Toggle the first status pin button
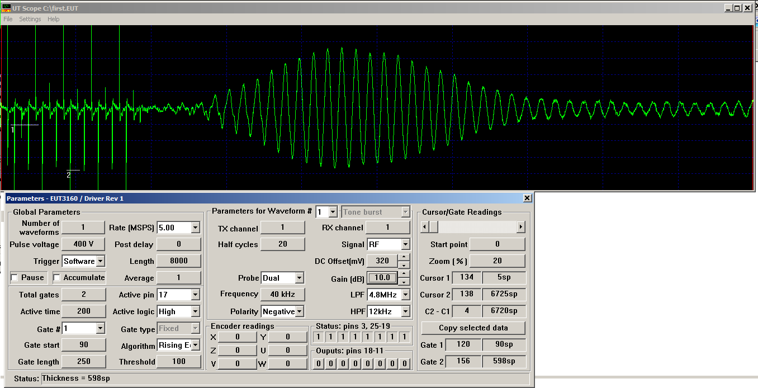Image resolution: width=758 pixels, height=388 pixels. click(x=318, y=337)
